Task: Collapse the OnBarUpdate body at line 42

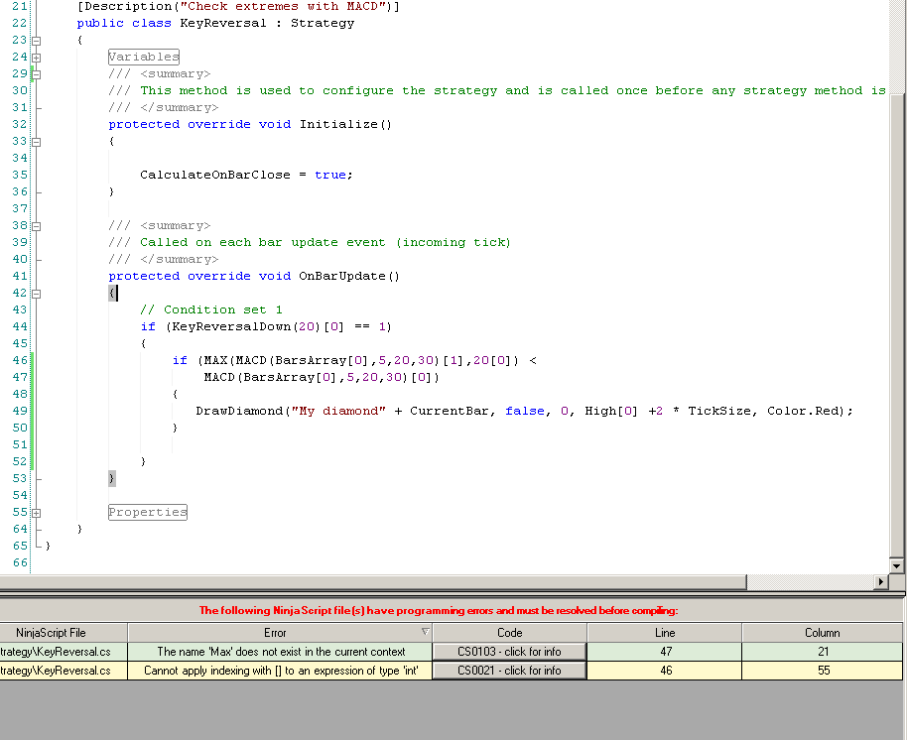Action: [36, 294]
